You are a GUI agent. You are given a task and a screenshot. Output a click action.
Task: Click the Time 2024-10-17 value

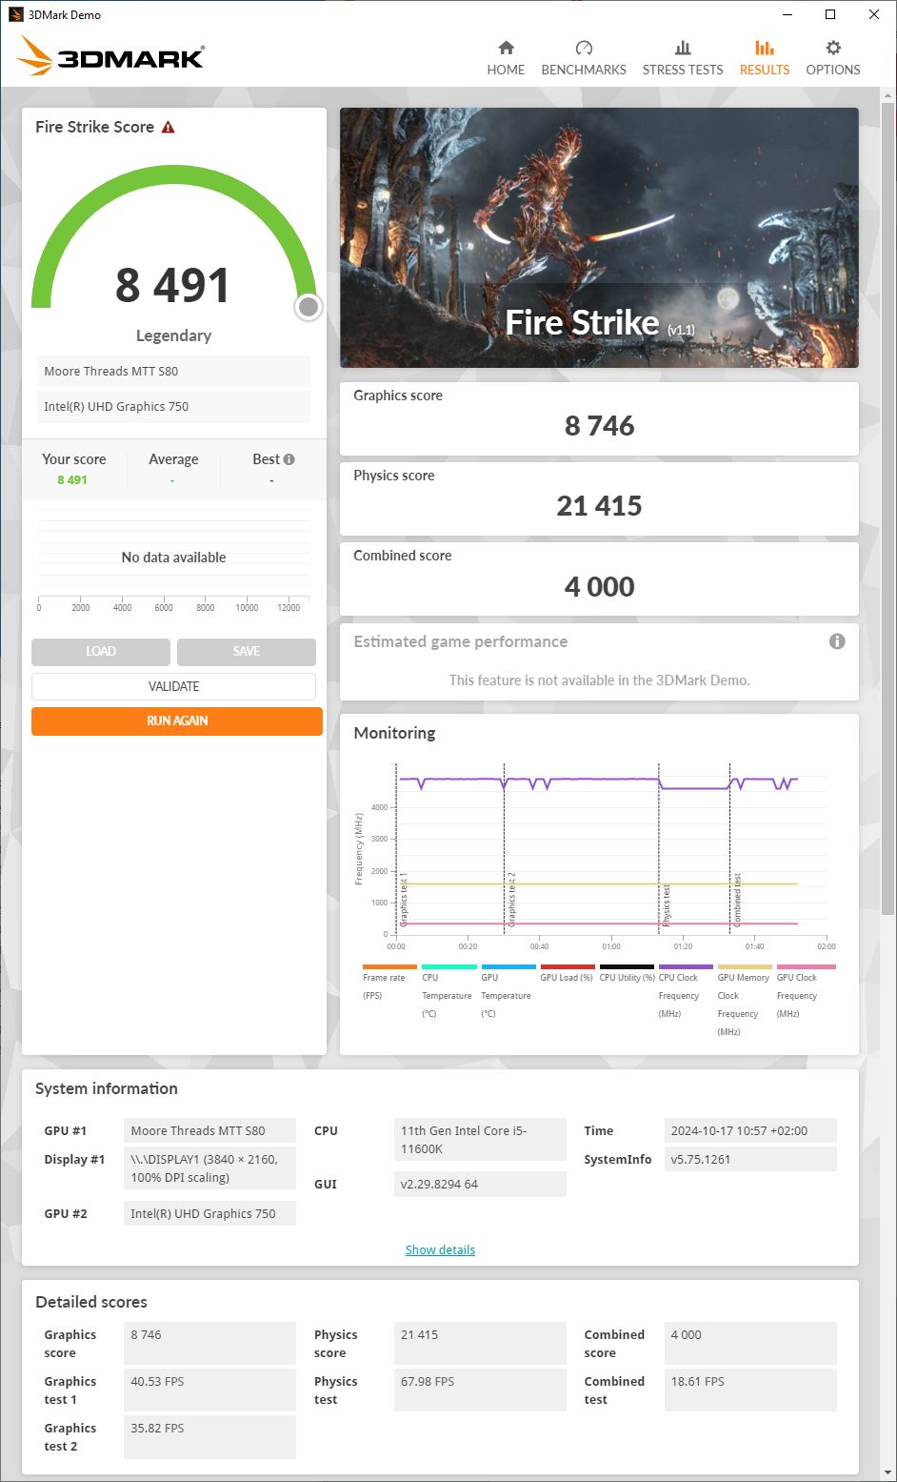(750, 1131)
